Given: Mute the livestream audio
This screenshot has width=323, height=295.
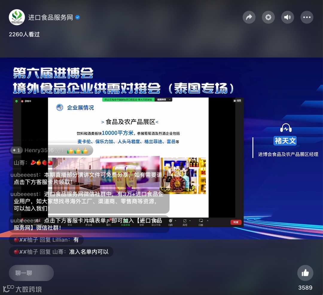Looking at the screenshot, I should pyautogui.click(x=288, y=17).
